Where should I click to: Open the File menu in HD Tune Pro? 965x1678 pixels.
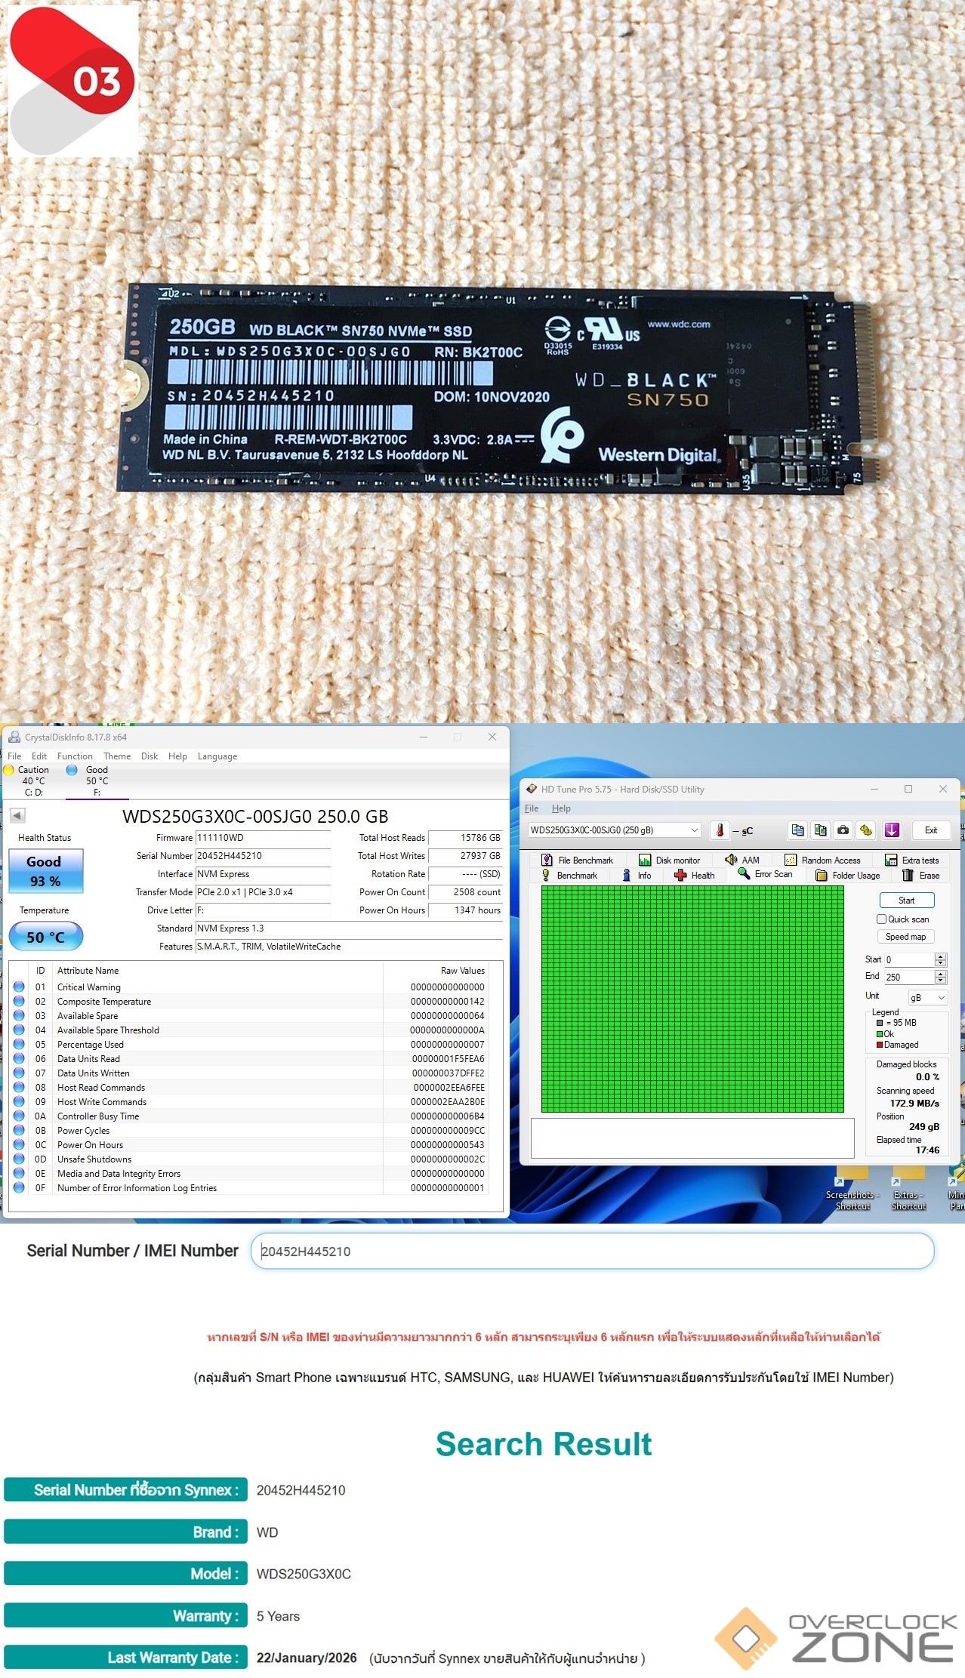point(532,808)
